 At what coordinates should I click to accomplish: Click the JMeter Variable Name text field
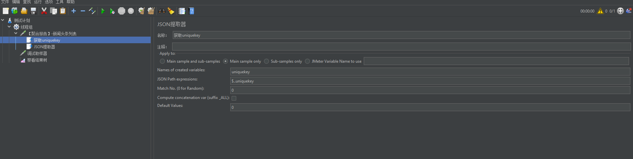(x=496, y=61)
